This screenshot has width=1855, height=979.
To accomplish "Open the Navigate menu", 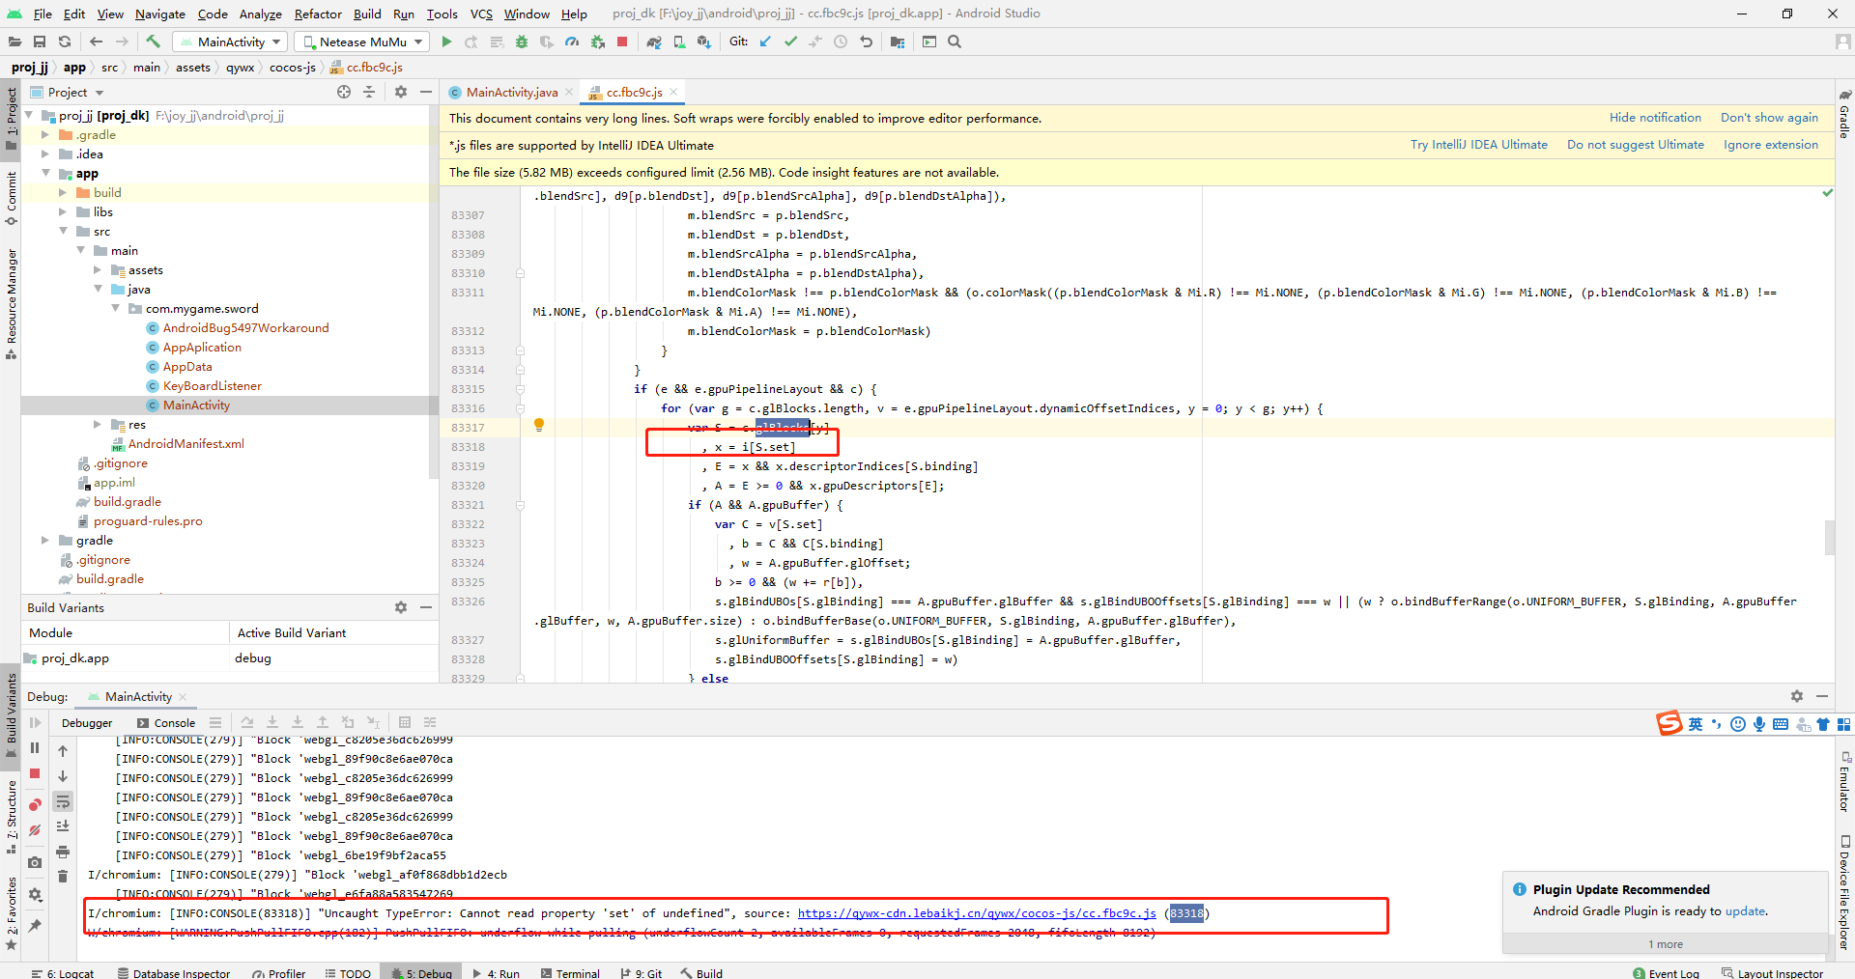I will click(160, 14).
